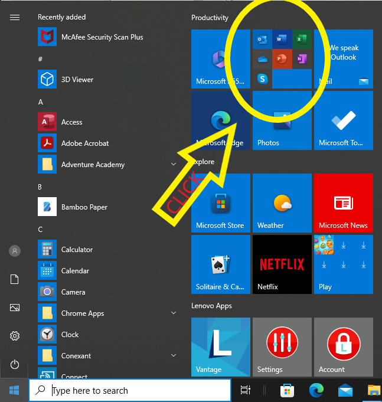Click the OneDrive icon in Office tile
Screen dimensions: 382x402
pos(262,59)
